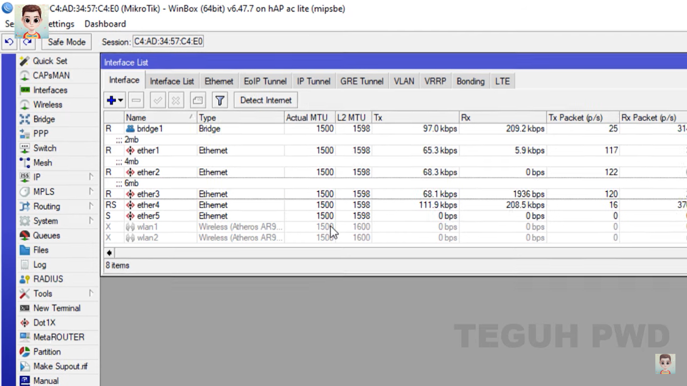Click the Tx column header
This screenshot has height=386, width=687.
(x=415, y=118)
